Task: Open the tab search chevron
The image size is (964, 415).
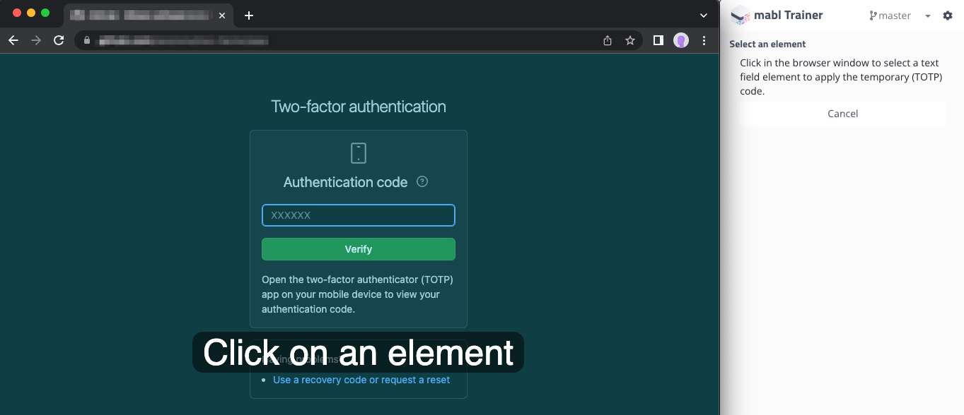Action: [x=703, y=16]
